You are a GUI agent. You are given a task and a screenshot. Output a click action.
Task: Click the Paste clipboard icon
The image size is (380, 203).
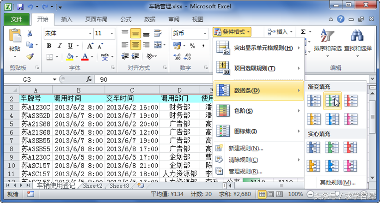click(x=15, y=36)
